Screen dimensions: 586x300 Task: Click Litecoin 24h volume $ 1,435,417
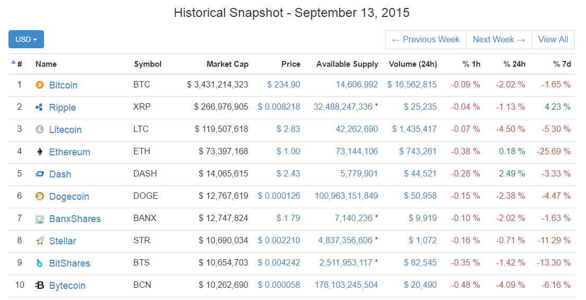[414, 129]
